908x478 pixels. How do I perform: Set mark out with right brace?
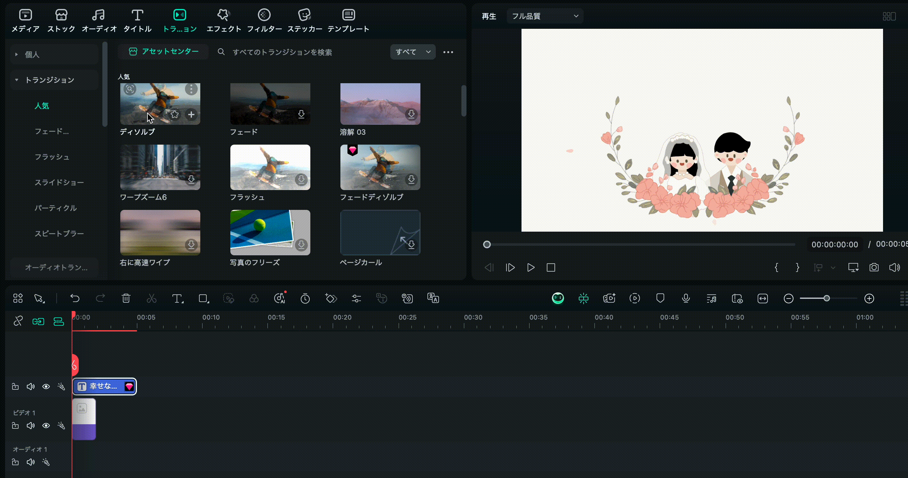[x=797, y=267]
